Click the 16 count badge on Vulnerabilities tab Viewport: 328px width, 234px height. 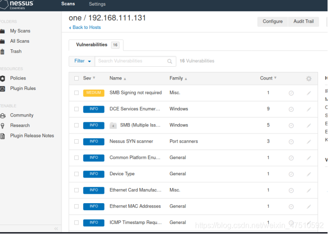pos(115,45)
